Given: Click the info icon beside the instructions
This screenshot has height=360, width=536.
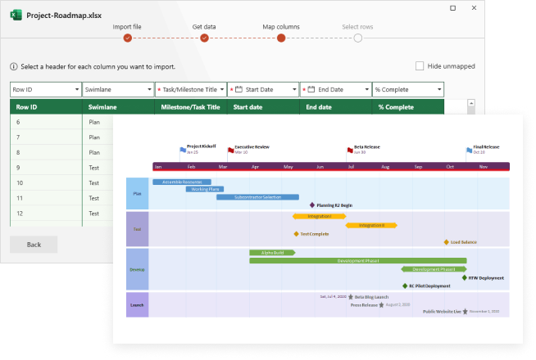Looking at the screenshot, I should pyautogui.click(x=14, y=67).
